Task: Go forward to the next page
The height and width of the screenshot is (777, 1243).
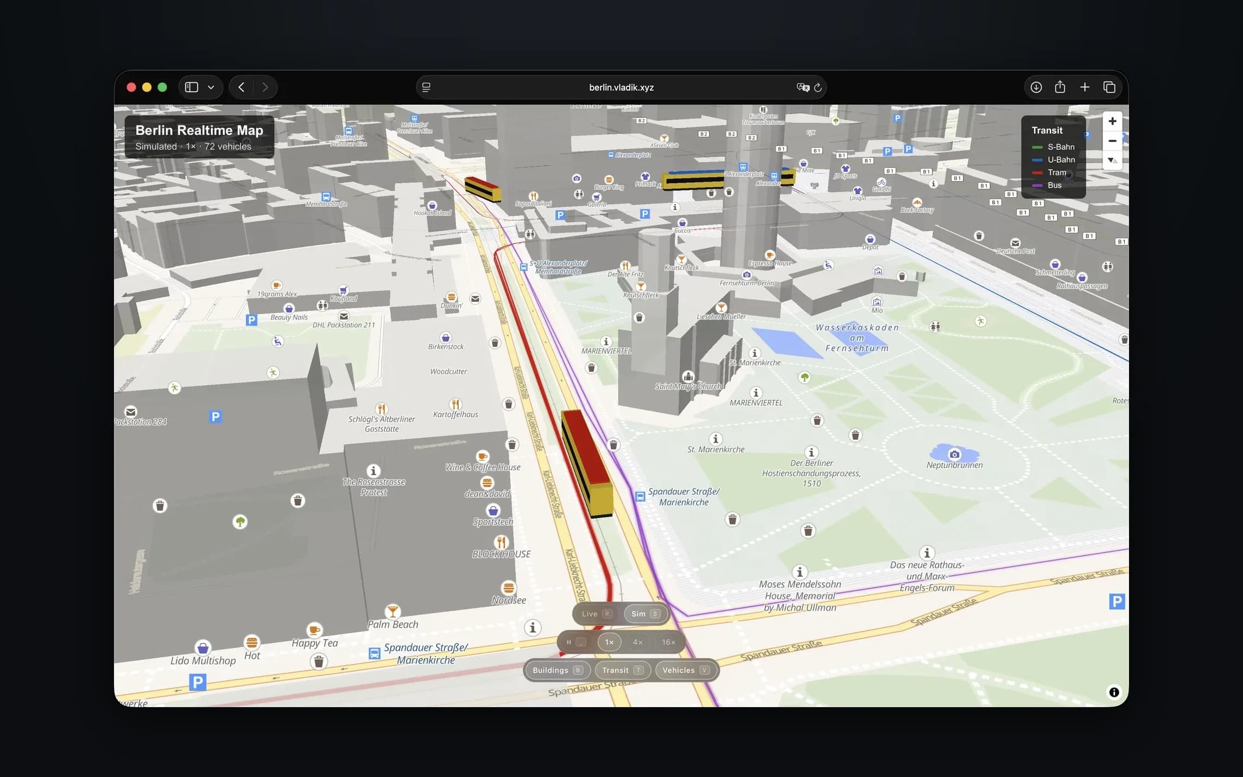Action: (265, 87)
